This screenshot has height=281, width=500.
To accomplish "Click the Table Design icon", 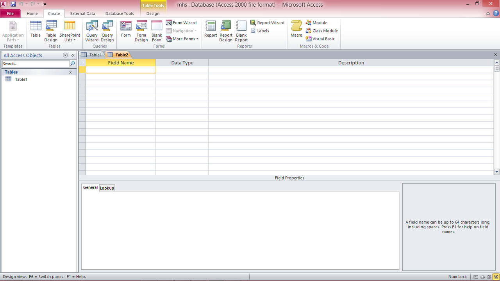I will tap(51, 31).
